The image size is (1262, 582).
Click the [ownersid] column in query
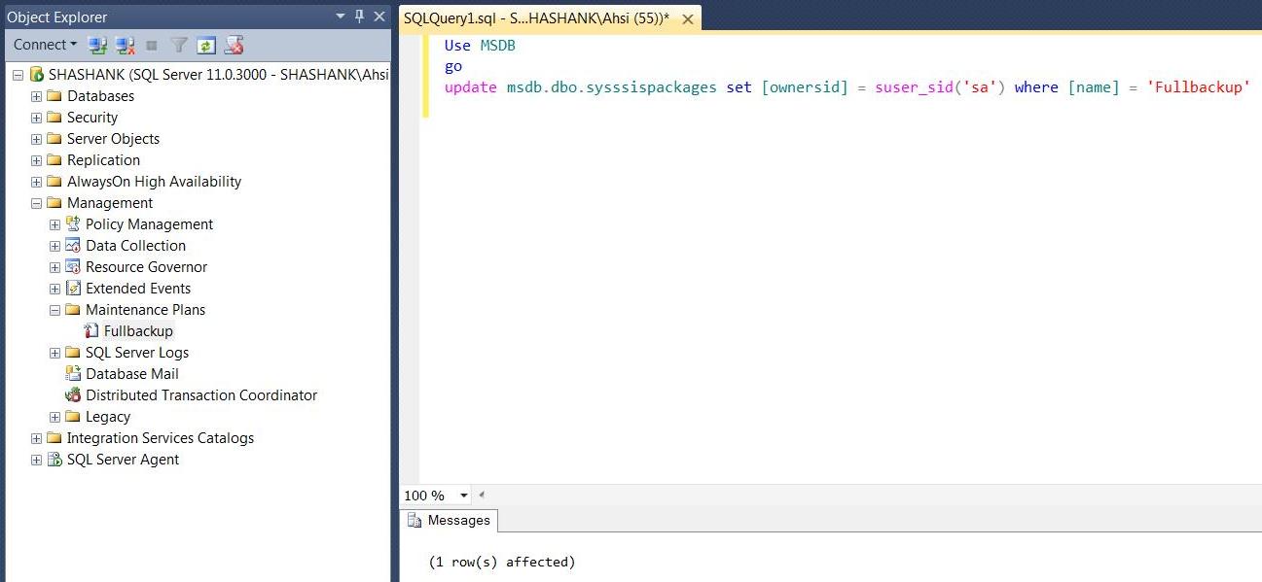pos(805,87)
